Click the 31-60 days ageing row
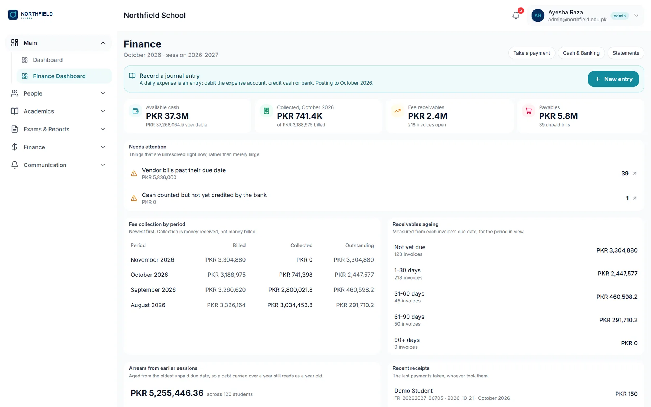Screen dimensions: 651x407 [516, 297]
